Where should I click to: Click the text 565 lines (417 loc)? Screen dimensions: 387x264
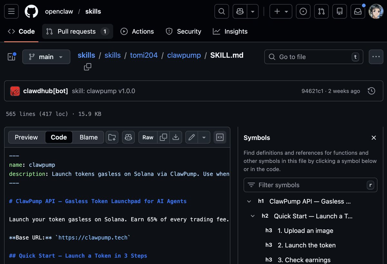pos(37,114)
